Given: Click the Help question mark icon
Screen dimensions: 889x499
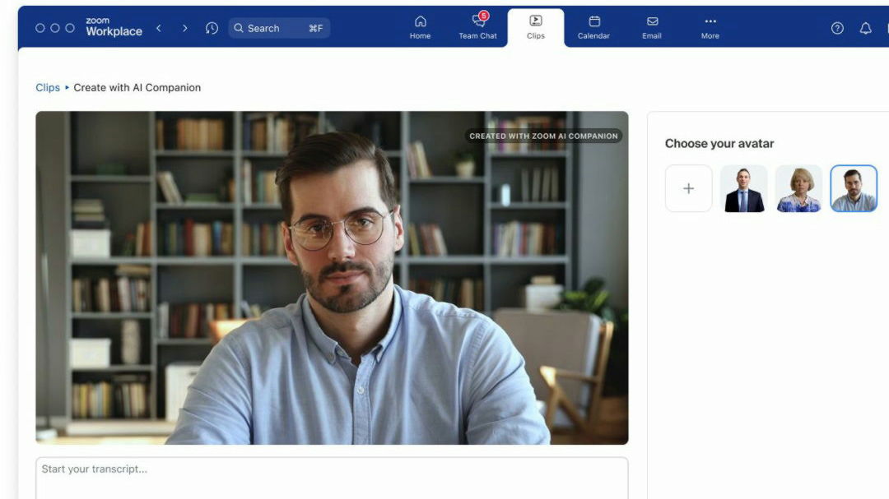Looking at the screenshot, I should [x=837, y=28].
